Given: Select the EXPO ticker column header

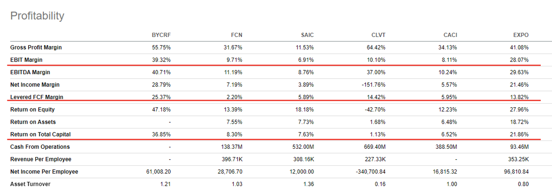Looking at the screenshot, I should pyautogui.click(x=521, y=35).
